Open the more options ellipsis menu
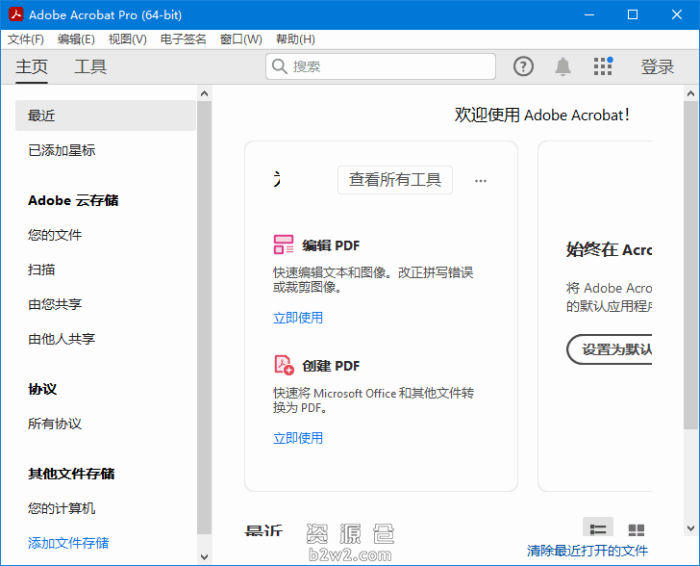This screenshot has height=566, width=700. (481, 180)
